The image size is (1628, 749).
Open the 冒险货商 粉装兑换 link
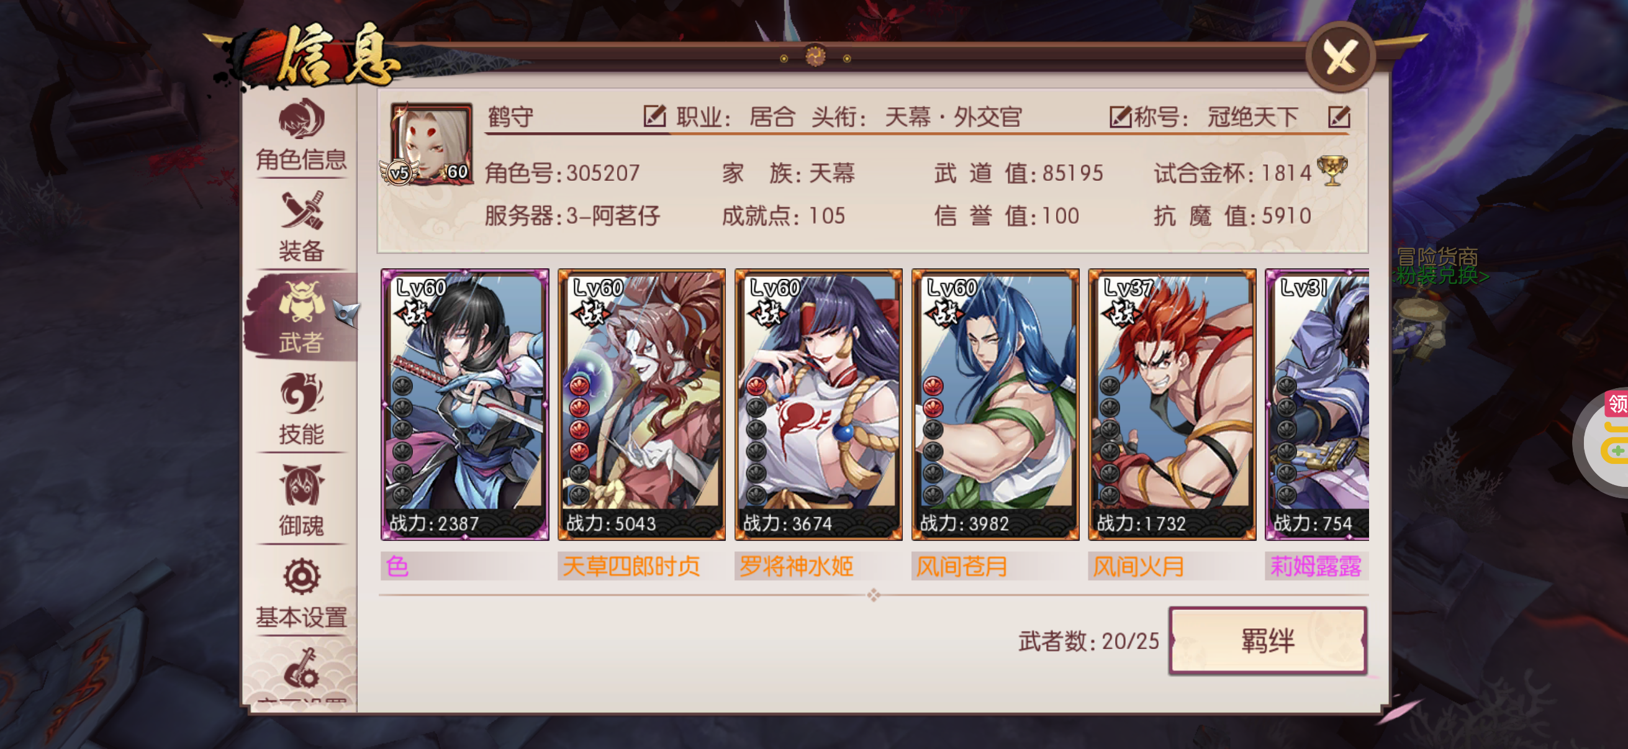tap(1441, 266)
